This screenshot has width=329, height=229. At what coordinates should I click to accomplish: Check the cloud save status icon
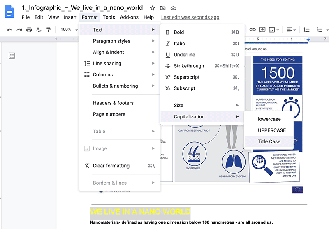click(173, 8)
